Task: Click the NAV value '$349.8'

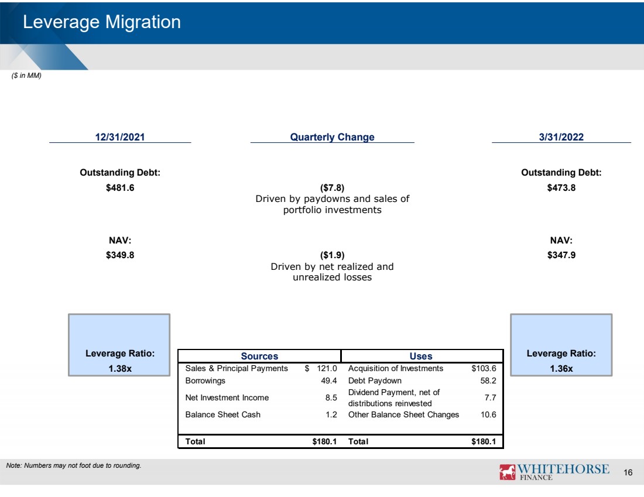Action: [120, 255]
